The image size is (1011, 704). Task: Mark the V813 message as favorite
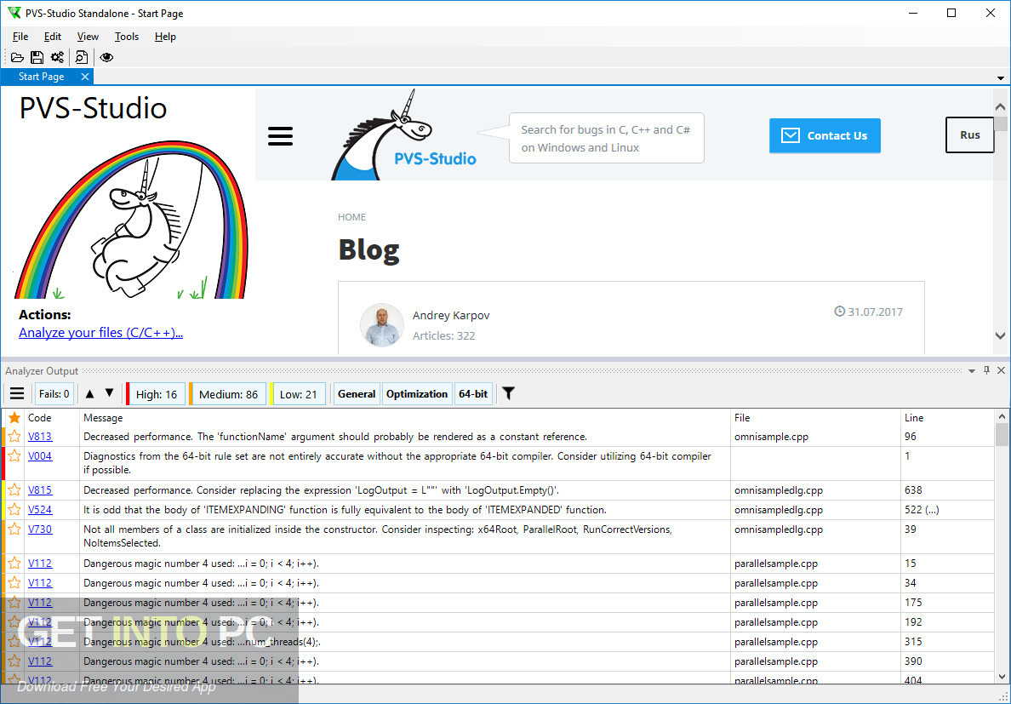tap(14, 437)
